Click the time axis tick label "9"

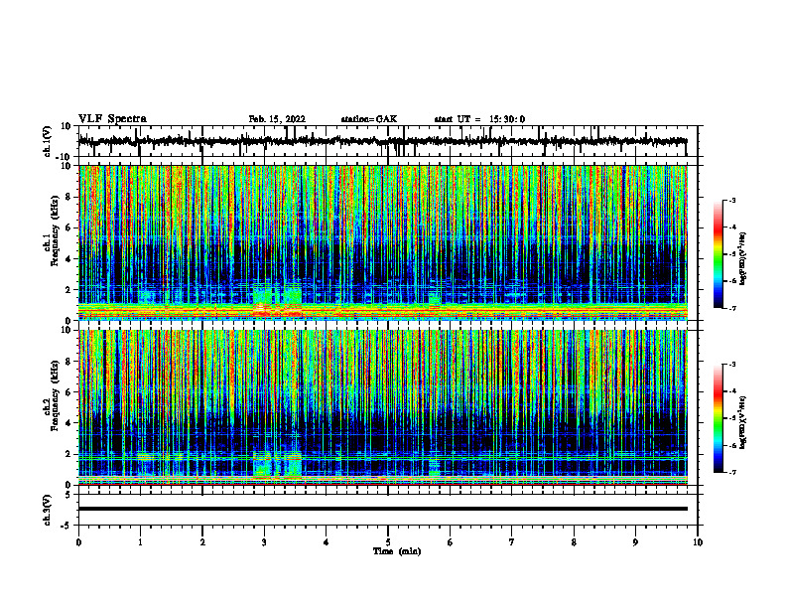point(635,542)
